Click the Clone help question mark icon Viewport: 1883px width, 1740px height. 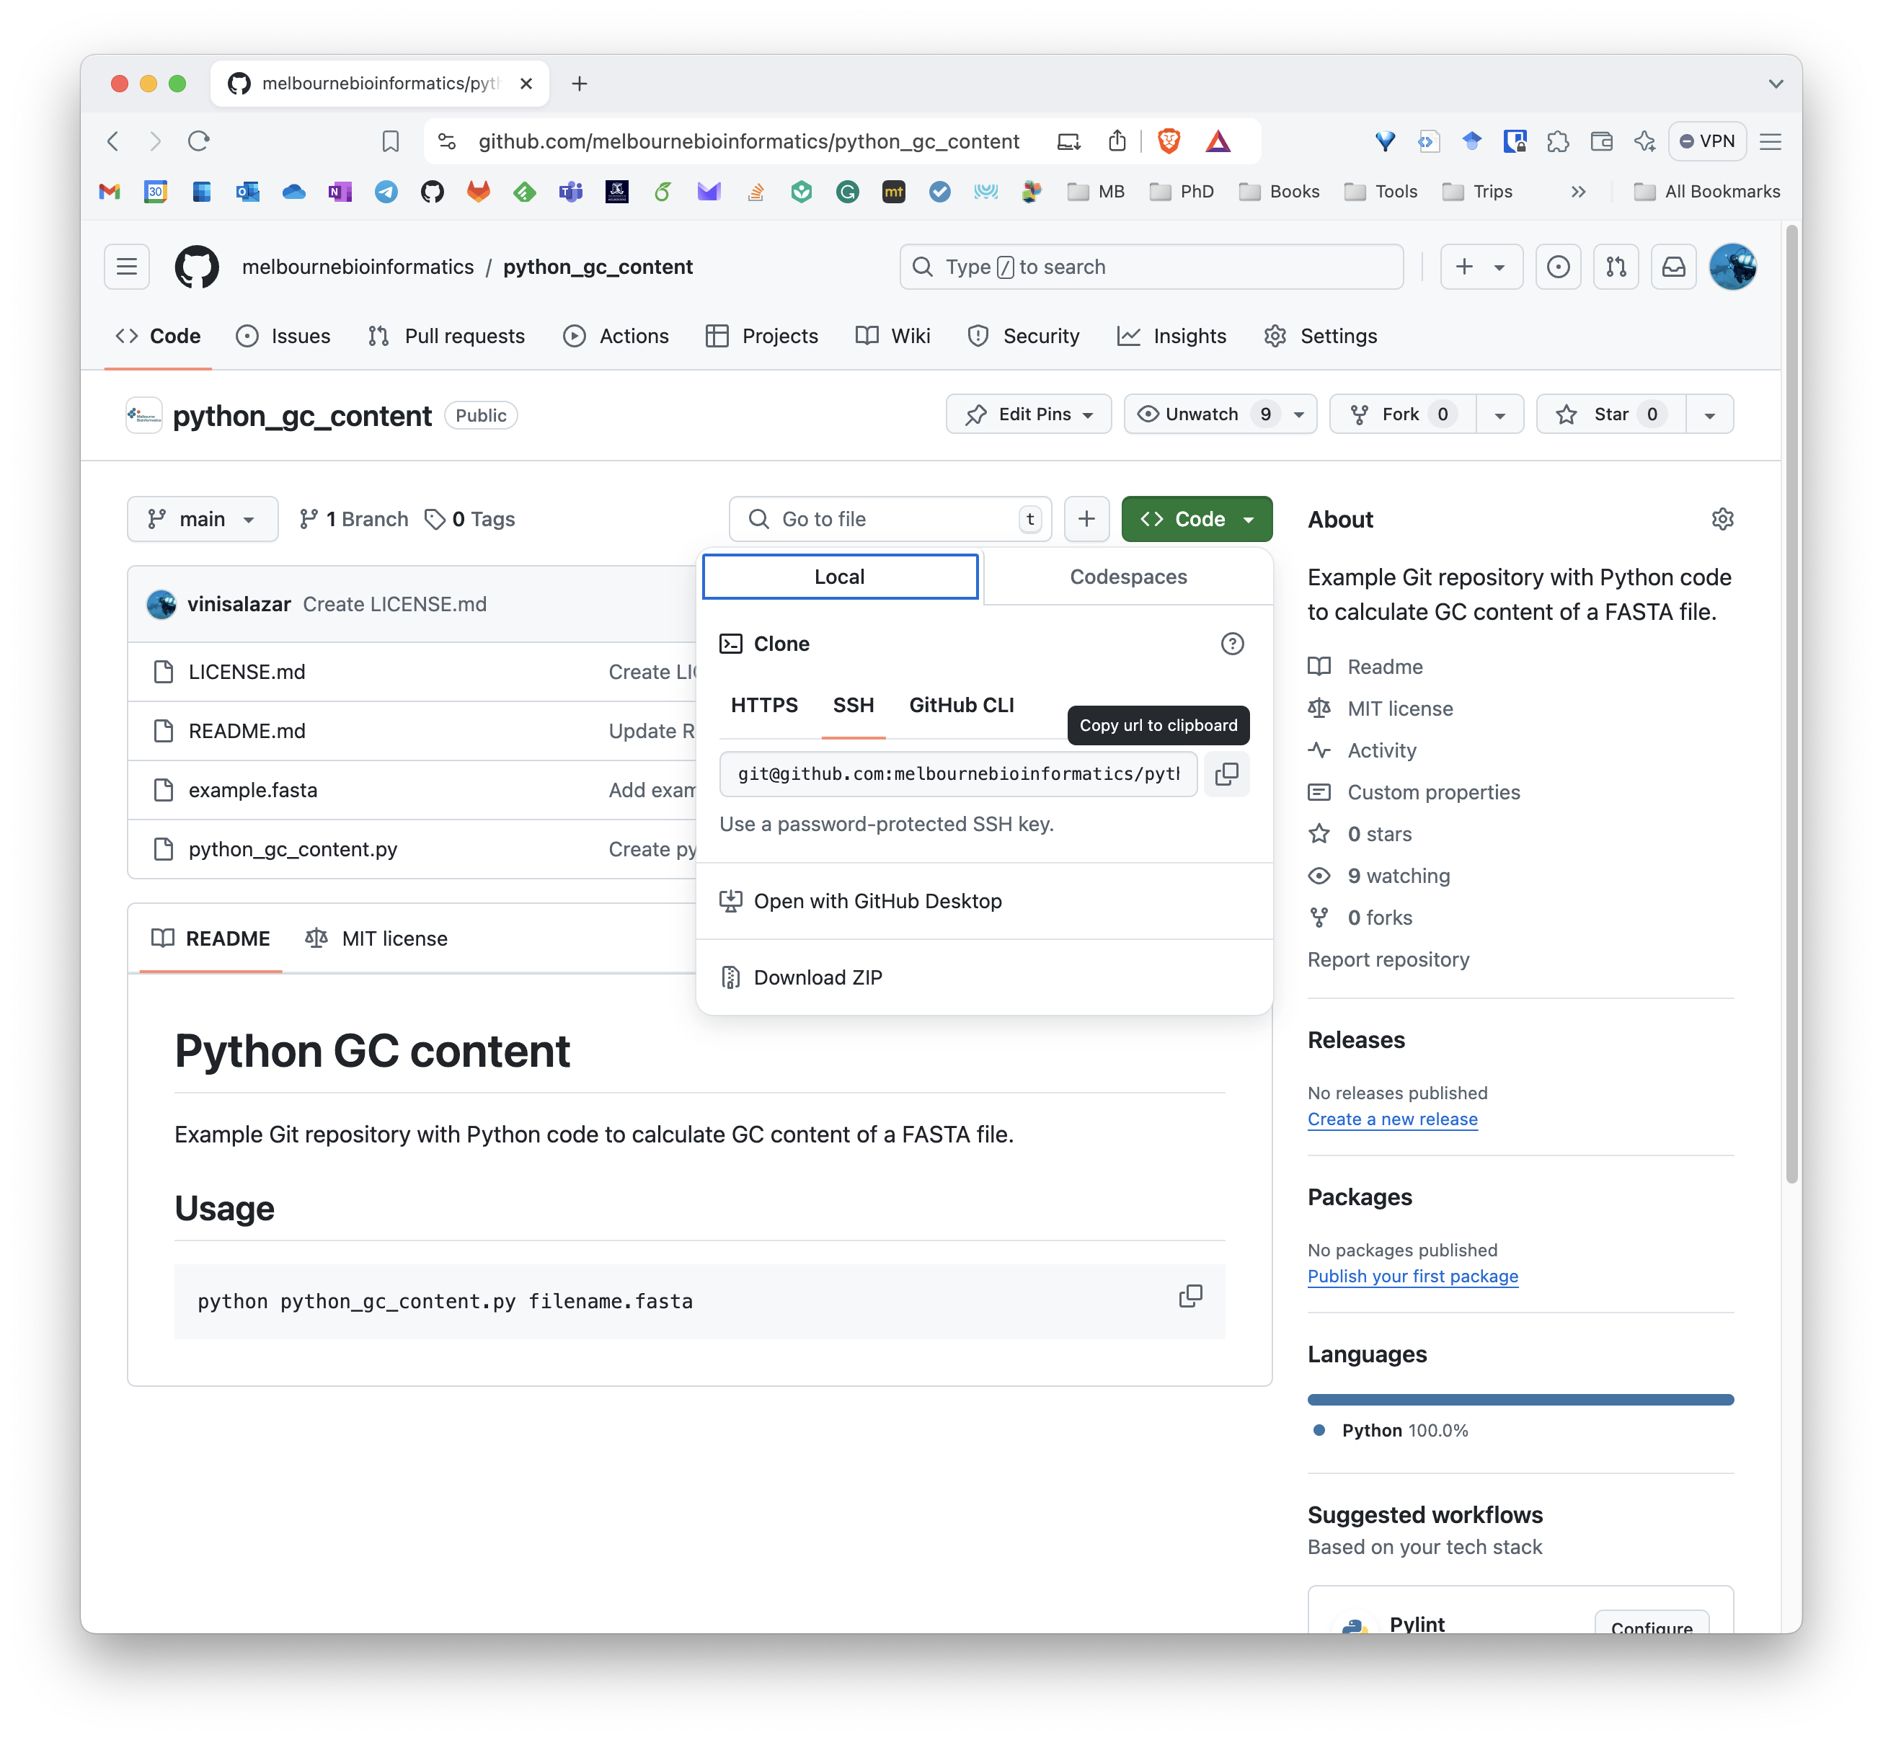(x=1231, y=644)
